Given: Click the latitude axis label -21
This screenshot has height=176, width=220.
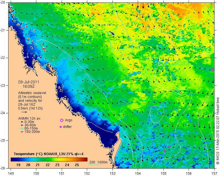Looking at the screenshot, I should pyautogui.click(x=3, y=30).
